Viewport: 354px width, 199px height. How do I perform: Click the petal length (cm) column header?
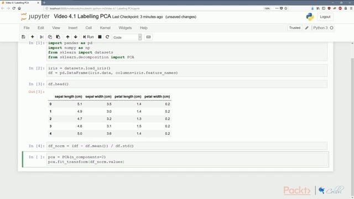click(x=128, y=97)
